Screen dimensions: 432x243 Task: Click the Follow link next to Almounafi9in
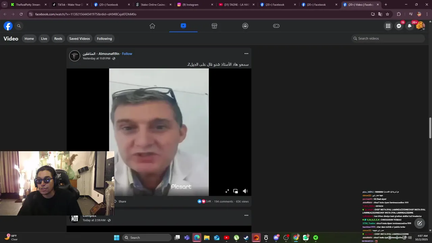click(127, 54)
